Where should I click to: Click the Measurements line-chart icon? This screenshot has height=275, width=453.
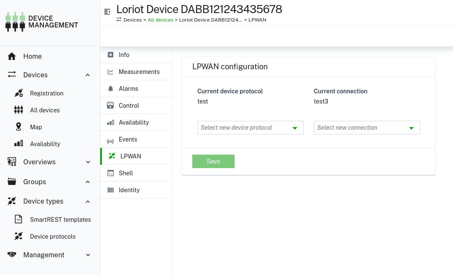click(110, 71)
